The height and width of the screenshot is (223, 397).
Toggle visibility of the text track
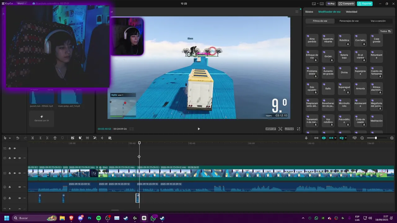15,148
